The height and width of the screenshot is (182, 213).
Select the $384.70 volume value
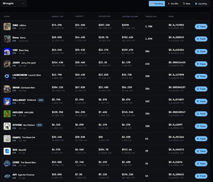coord(103,149)
